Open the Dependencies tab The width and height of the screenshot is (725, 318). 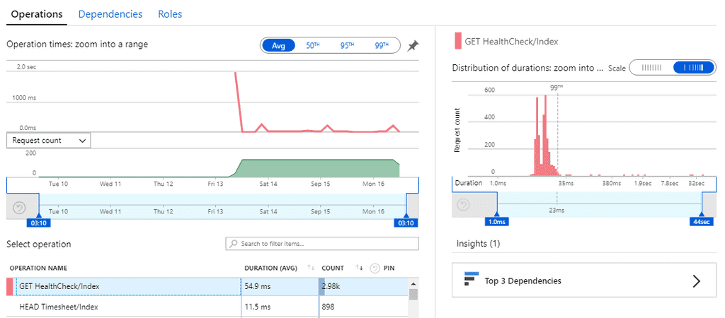click(110, 14)
